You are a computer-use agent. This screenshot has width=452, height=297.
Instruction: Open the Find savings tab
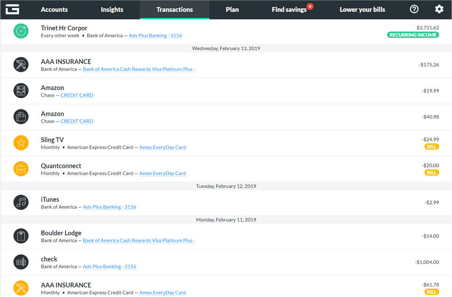[289, 9]
